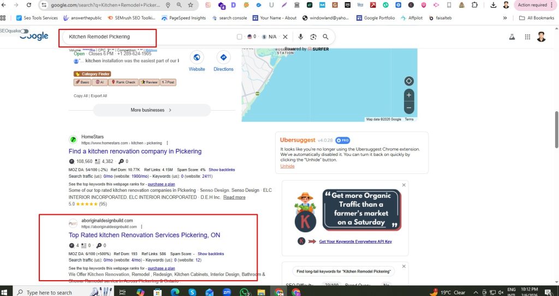Open the answerthepublic bookmark

(82, 18)
